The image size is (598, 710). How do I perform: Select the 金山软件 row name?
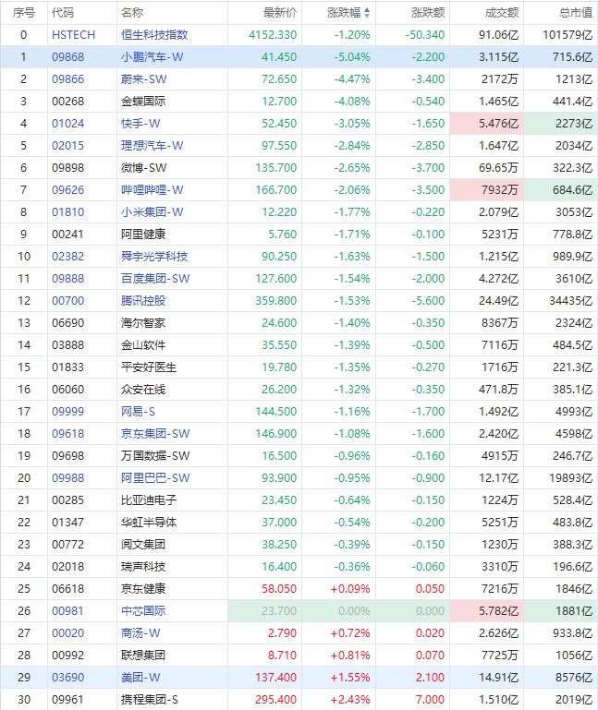point(143,345)
